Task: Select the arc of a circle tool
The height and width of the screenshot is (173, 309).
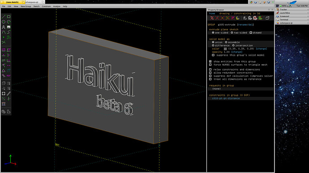Action: [9, 22]
